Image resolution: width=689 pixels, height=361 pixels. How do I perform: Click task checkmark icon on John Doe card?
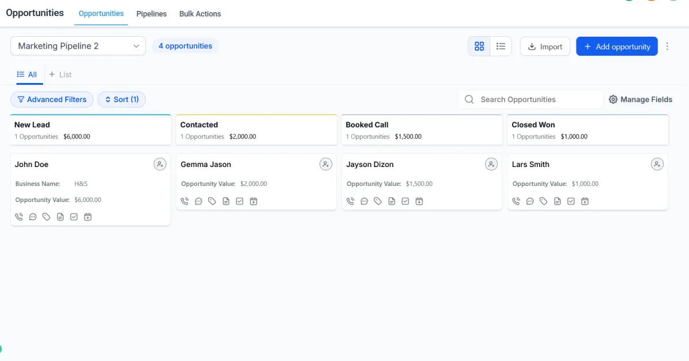point(74,217)
